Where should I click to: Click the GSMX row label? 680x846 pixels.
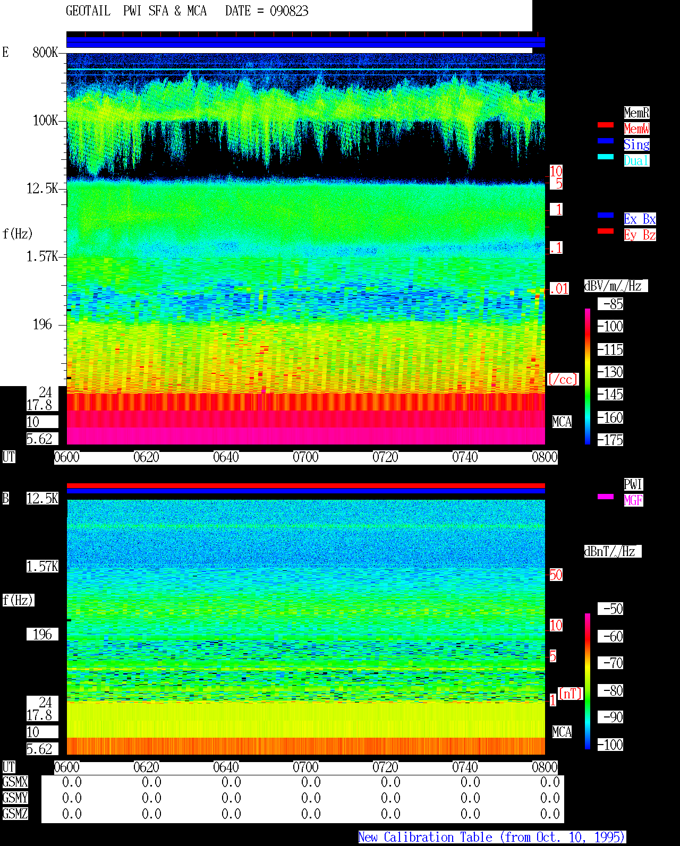pos(15,782)
